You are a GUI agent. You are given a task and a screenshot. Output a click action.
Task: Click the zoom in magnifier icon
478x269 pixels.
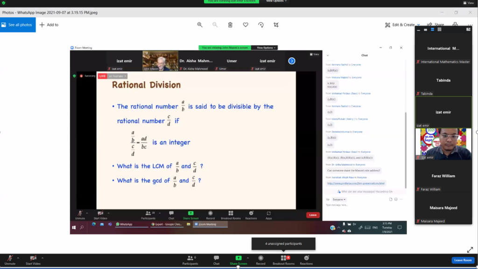200,25
